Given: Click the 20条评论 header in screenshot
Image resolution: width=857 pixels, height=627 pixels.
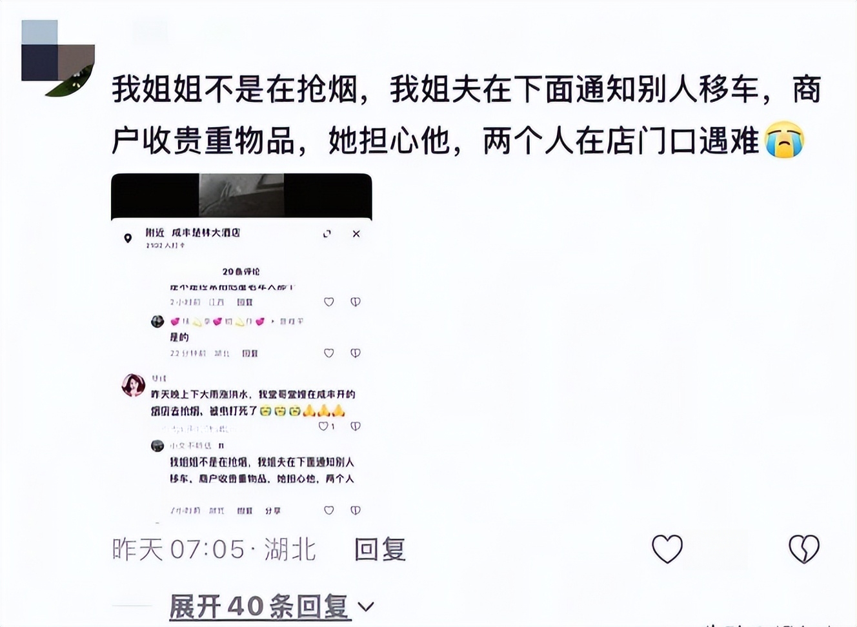Looking at the screenshot, I should click(241, 272).
